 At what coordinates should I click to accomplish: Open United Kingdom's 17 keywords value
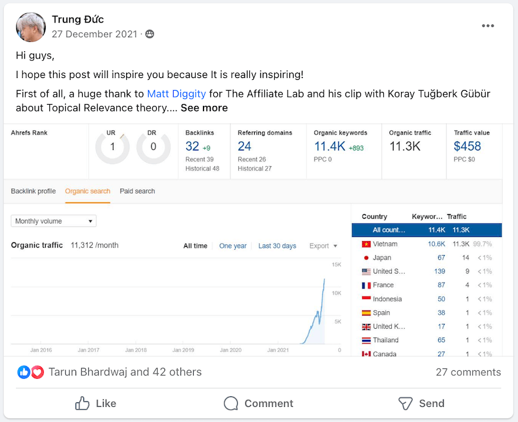[x=441, y=326]
